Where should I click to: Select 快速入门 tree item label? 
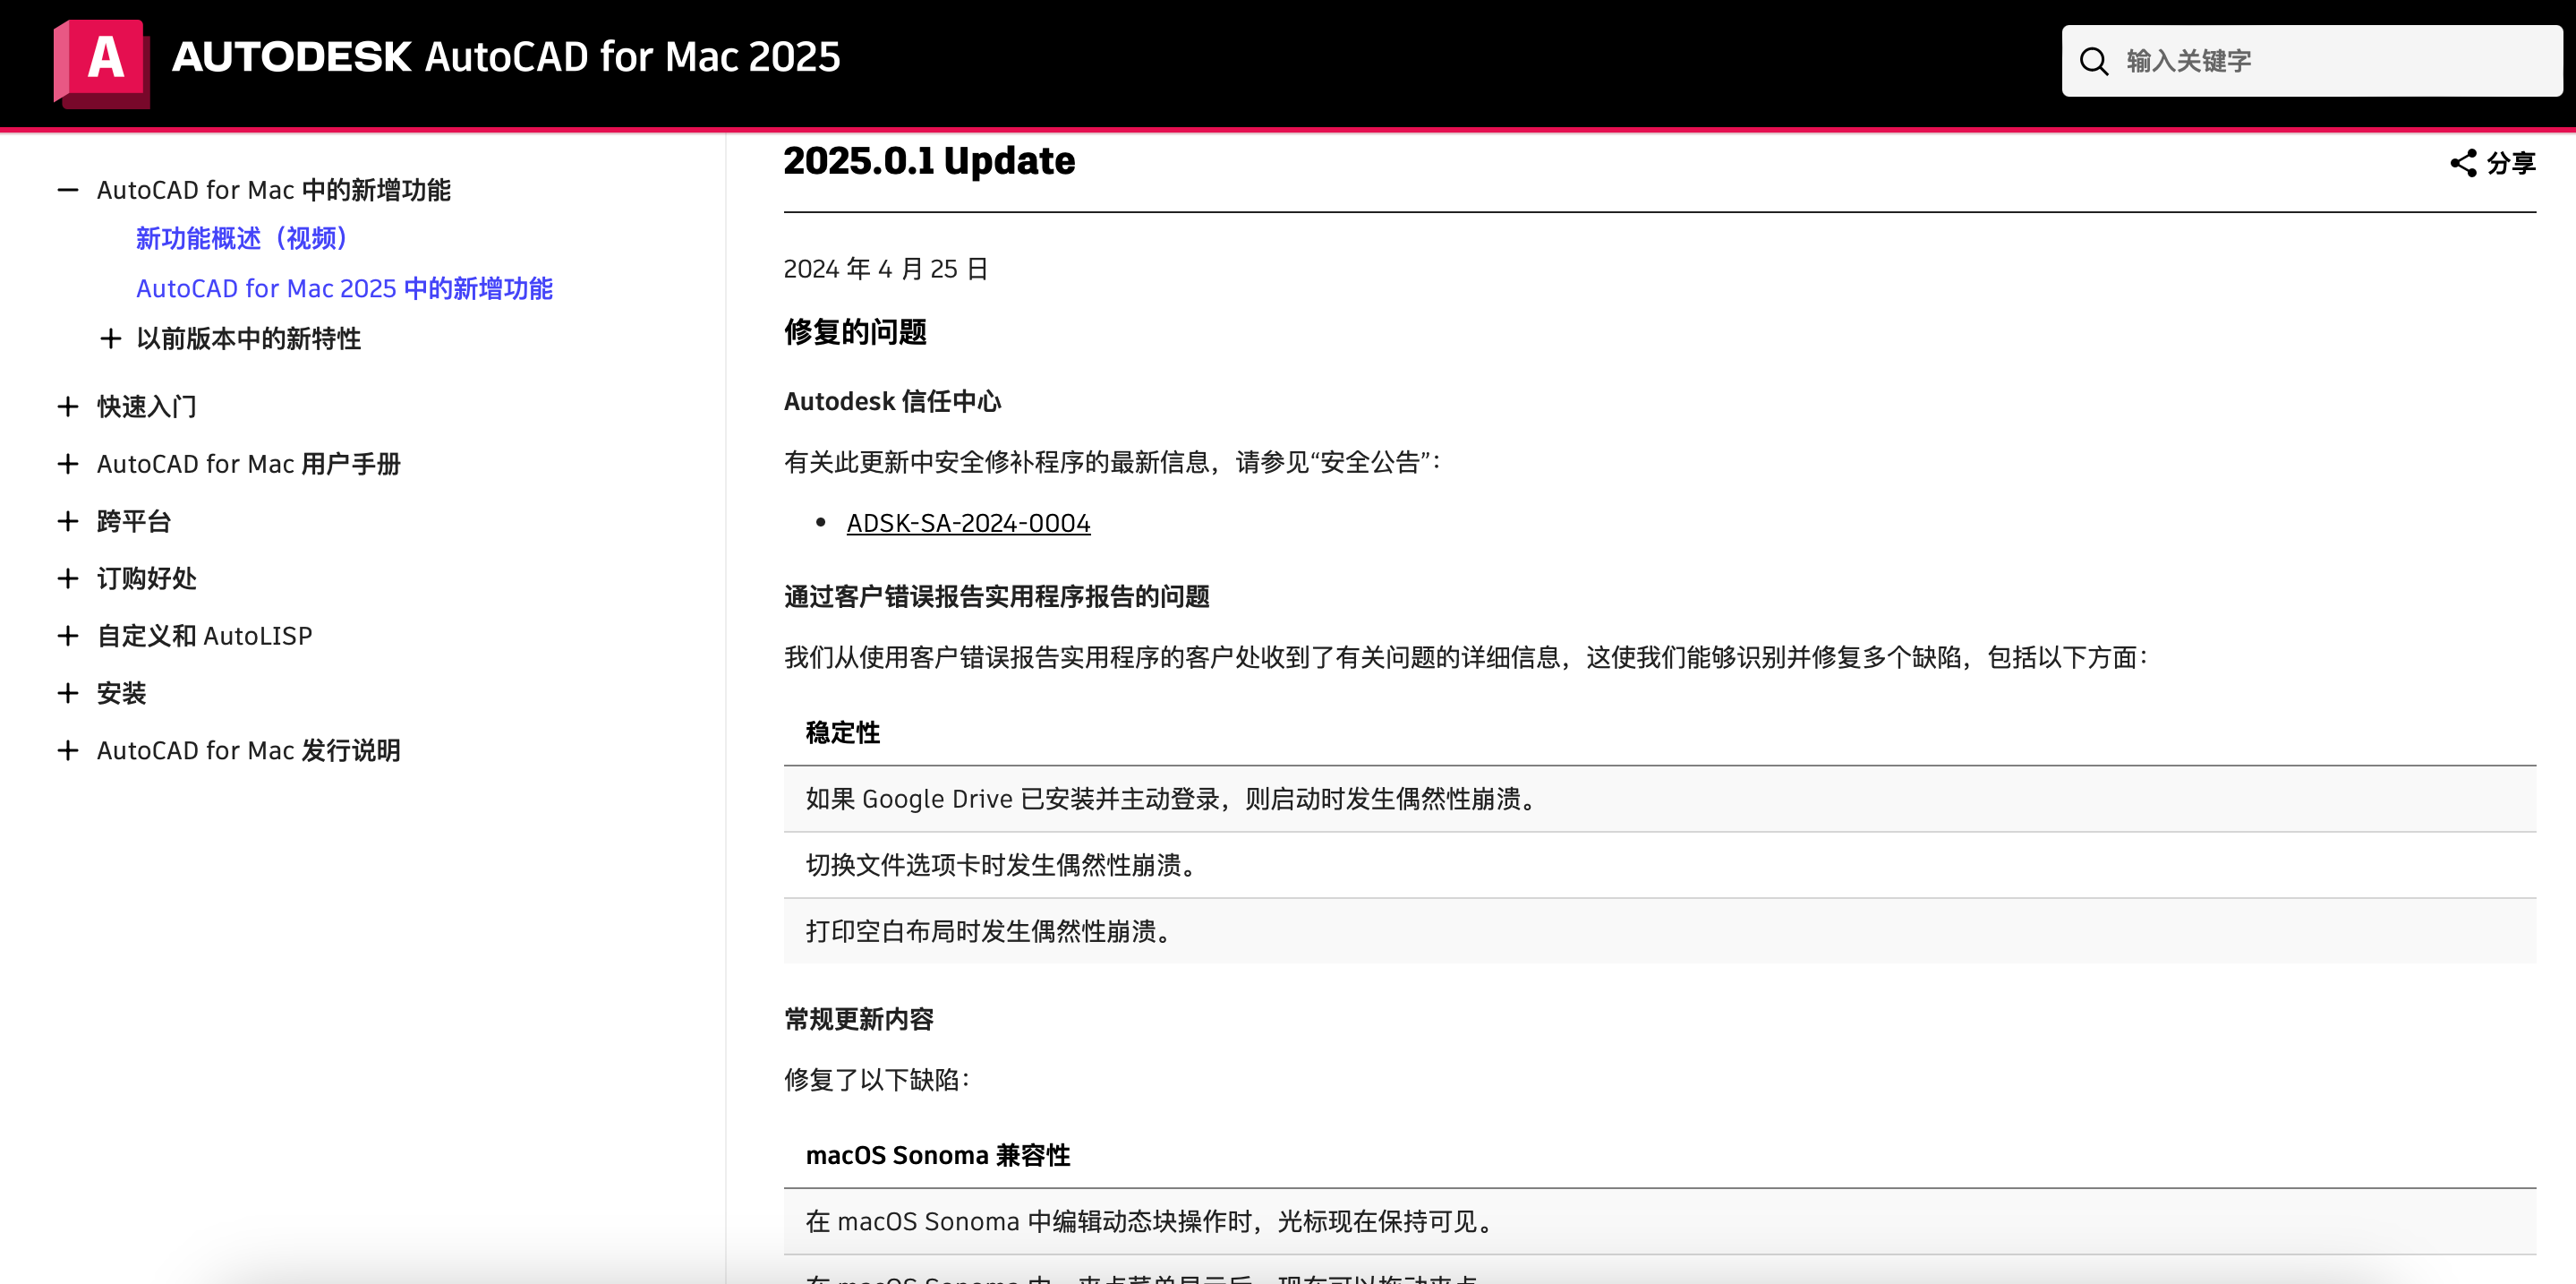[146, 406]
